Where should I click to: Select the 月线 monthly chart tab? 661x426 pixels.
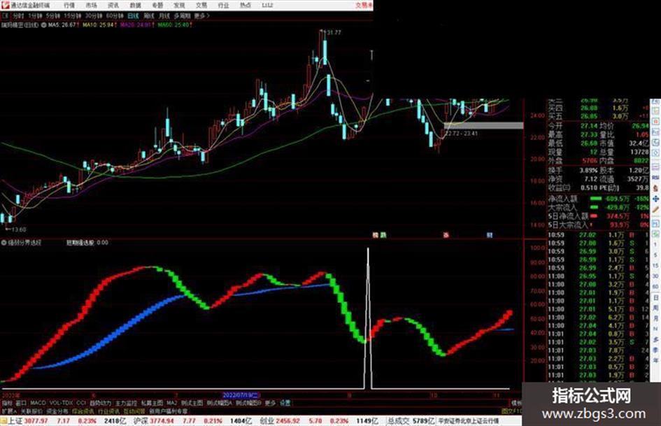[164, 15]
